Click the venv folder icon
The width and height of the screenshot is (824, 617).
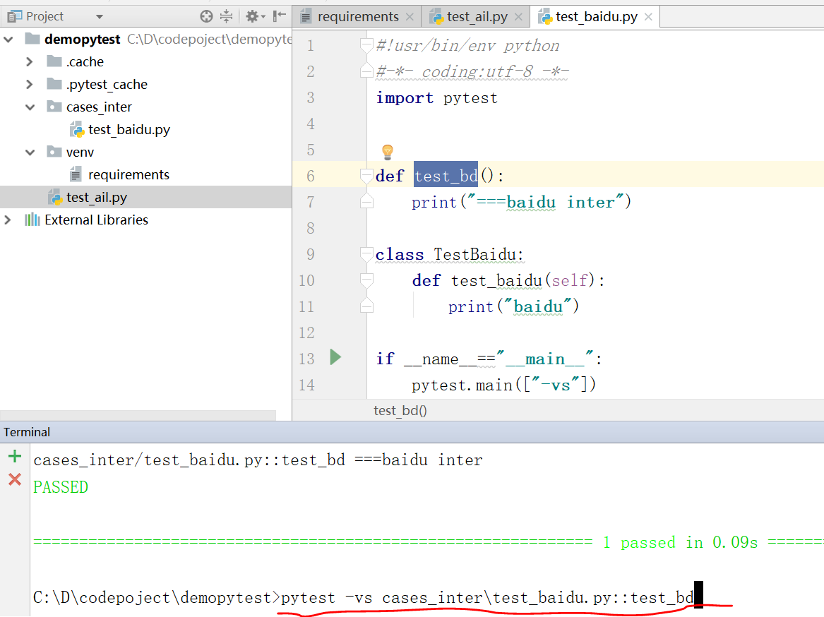click(x=54, y=152)
